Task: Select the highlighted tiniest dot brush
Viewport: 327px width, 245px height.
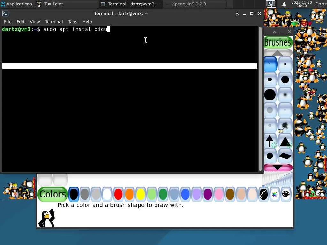Action: click(x=270, y=64)
